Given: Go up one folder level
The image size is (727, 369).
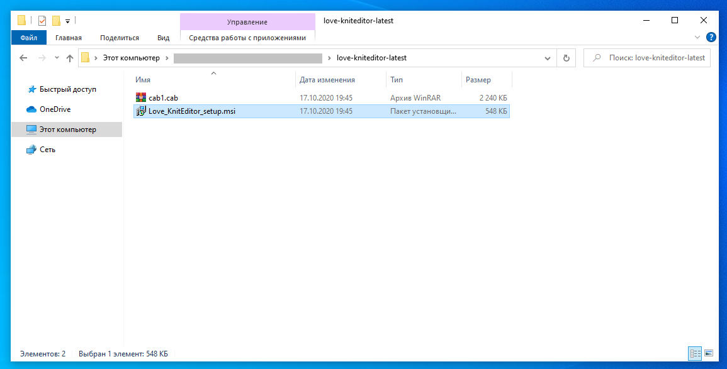Looking at the screenshot, I should [69, 58].
